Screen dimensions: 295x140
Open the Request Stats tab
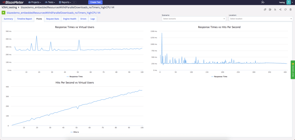53,19
